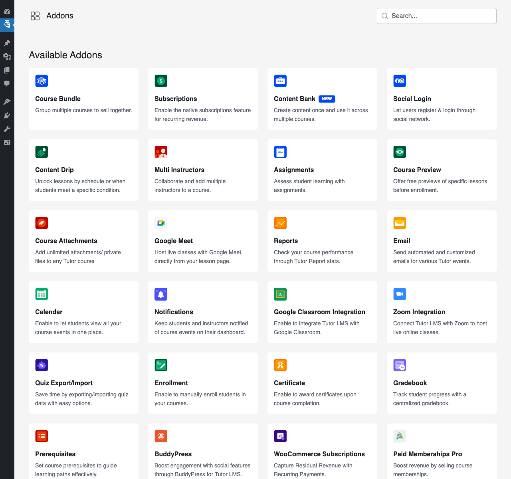Screen dimensions: 511x479
Task: Focus the Search addons input field
Action: click(437, 16)
